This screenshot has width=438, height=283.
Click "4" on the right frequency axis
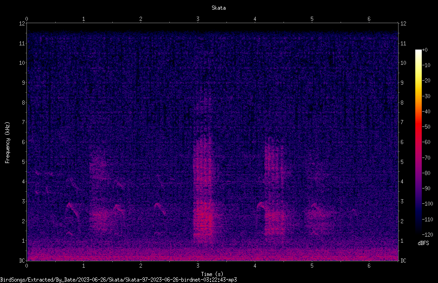402,181
